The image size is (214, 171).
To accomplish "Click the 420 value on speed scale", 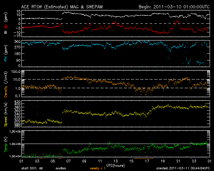I will [17, 102].
